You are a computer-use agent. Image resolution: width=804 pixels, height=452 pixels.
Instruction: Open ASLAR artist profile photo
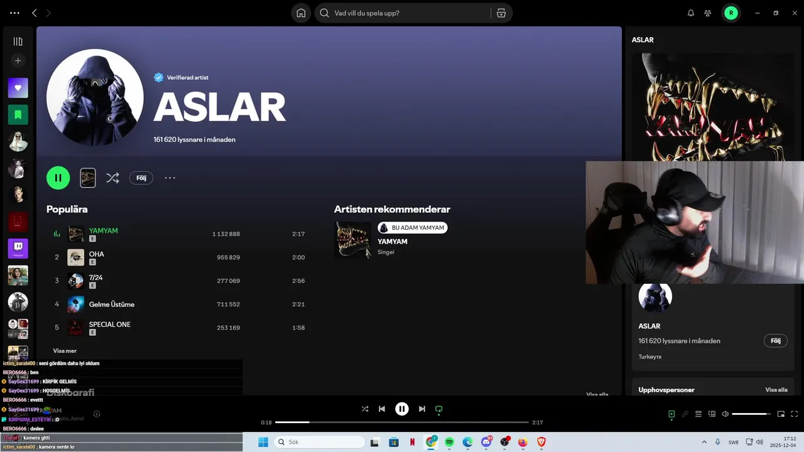[x=95, y=97]
